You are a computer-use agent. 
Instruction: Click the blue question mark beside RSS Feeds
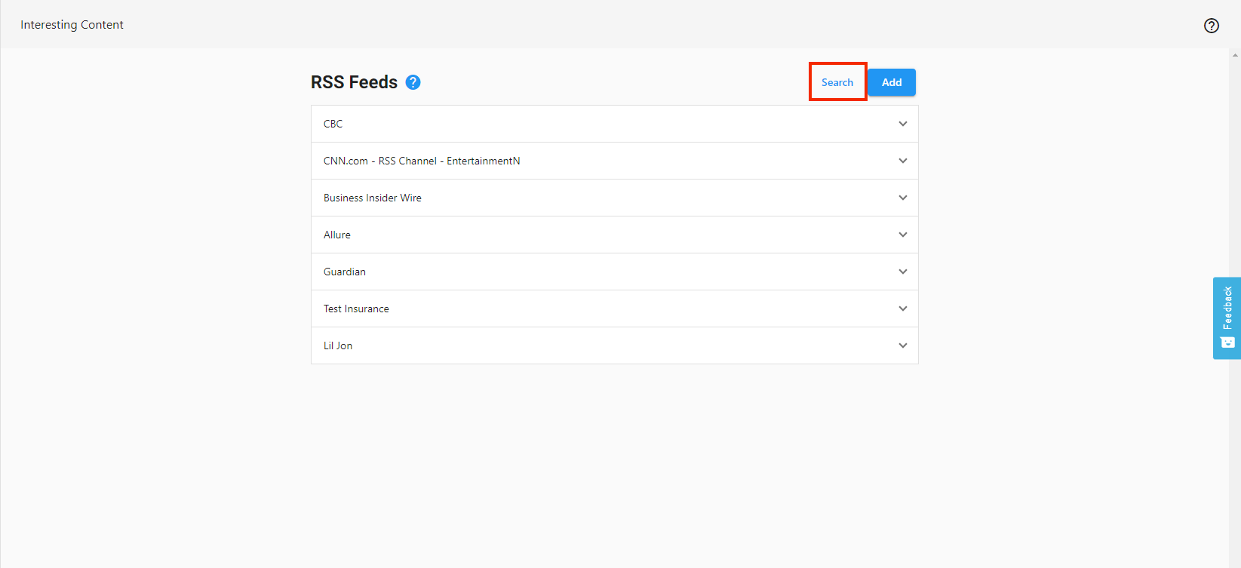click(x=413, y=82)
